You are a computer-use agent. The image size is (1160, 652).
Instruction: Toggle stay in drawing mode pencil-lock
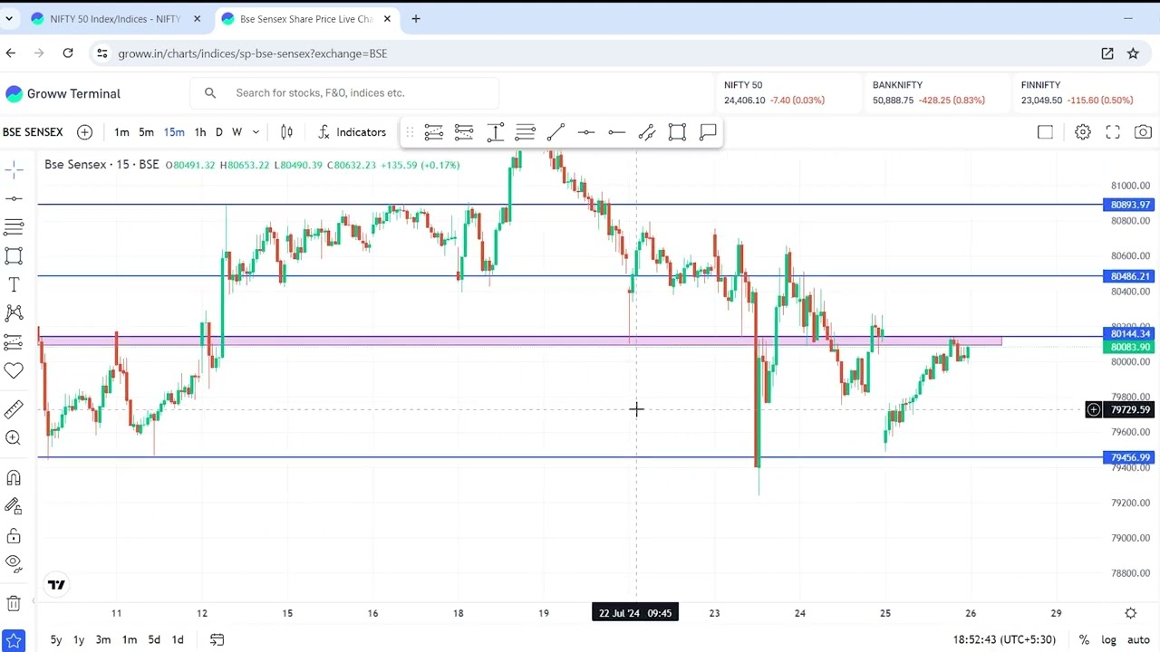click(x=14, y=506)
